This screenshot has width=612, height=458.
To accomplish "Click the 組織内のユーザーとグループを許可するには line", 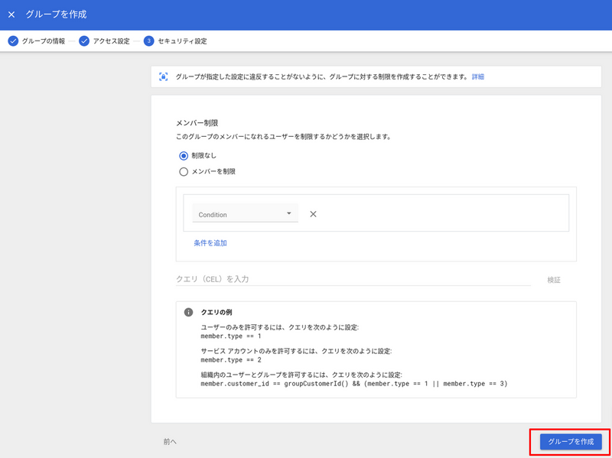I will [x=301, y=375].
